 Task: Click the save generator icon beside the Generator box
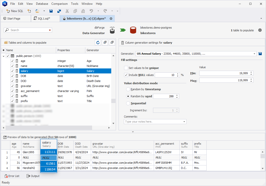click(260, 54)
